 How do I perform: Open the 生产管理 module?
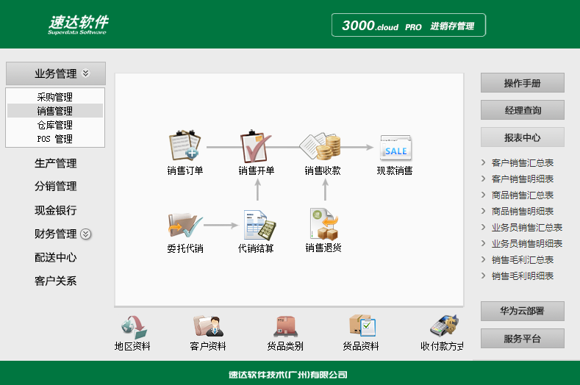point(55,163)
